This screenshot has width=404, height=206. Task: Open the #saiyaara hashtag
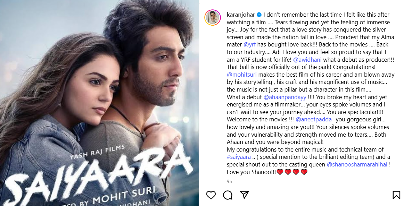click(239, 157)
